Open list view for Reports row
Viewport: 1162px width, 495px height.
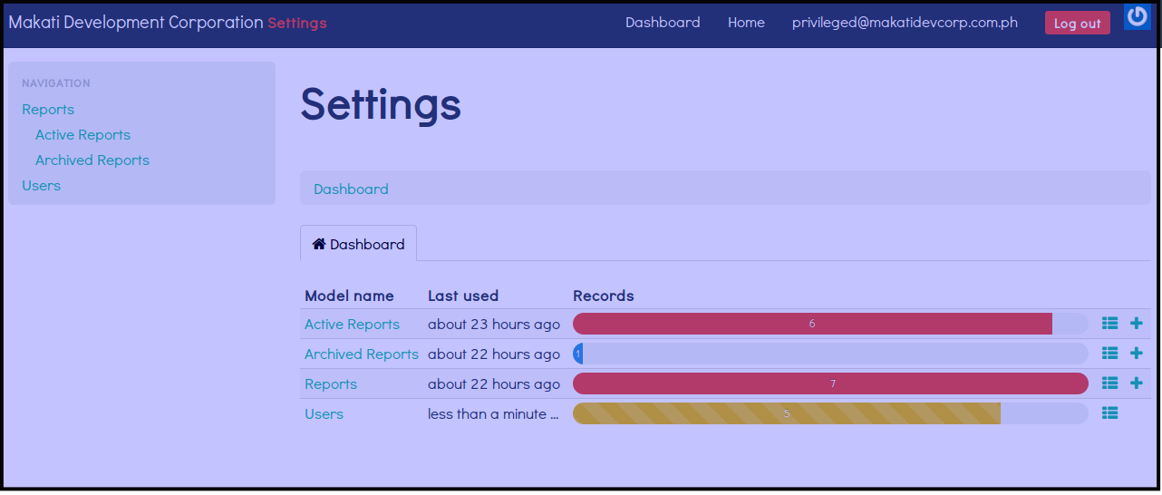pyautogui.click(x=1109, y=383)
